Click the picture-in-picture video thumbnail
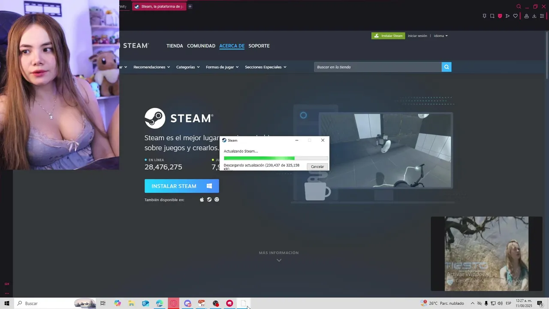Image resolution: width=549 pixels, height=309 pixels. pos(486,254)
